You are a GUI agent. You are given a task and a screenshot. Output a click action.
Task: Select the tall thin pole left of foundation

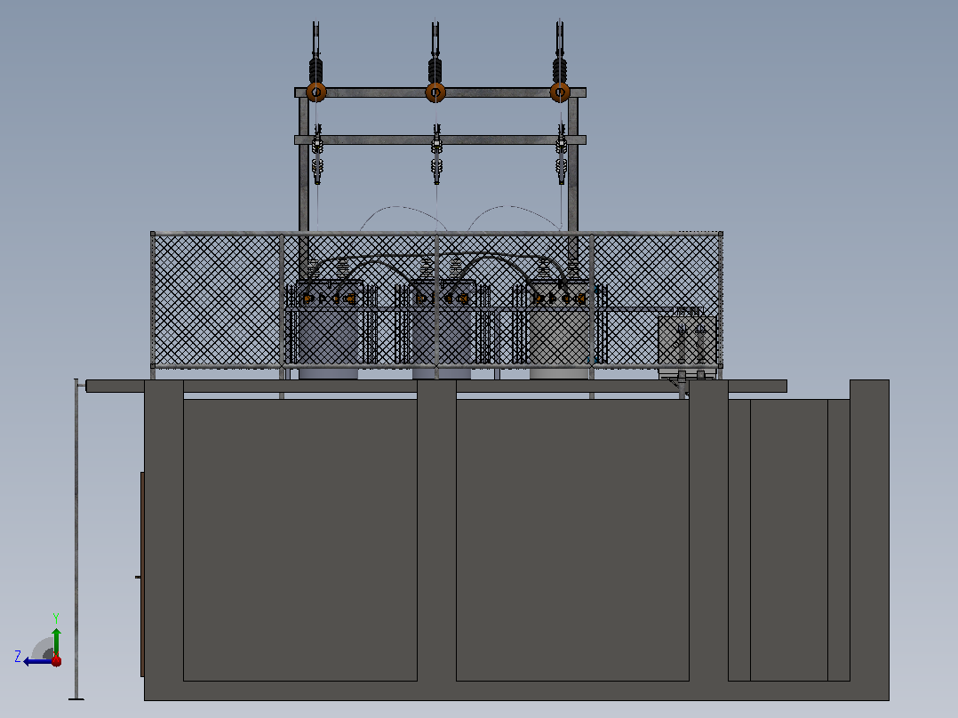pyautogui.click(x=76, y=539)
